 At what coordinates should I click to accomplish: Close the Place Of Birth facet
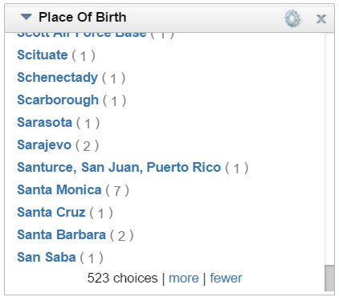[321, 18]
